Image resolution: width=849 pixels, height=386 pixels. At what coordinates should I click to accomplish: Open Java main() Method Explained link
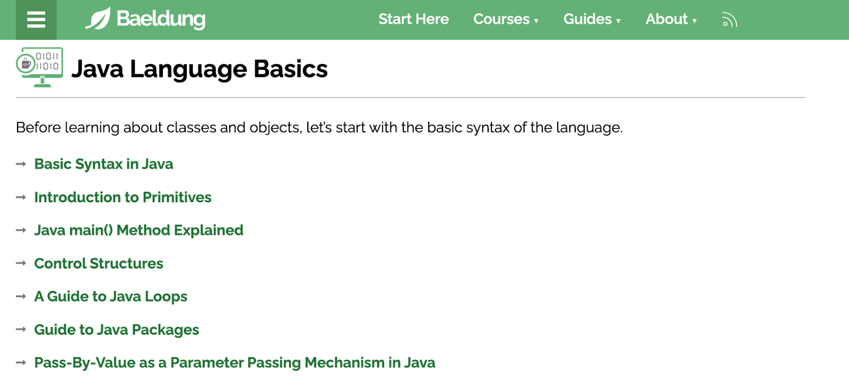(x=138, y=230)
